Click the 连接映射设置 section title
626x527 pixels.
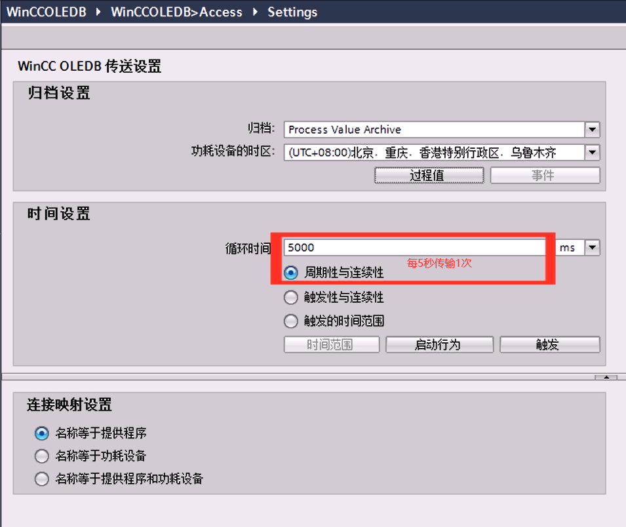click(69, 404)
